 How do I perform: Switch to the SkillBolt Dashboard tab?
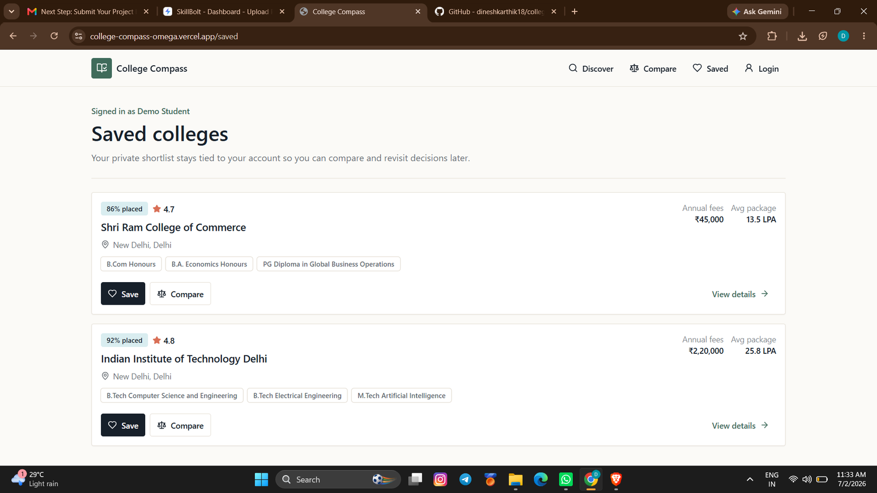[x=224, y=12]
